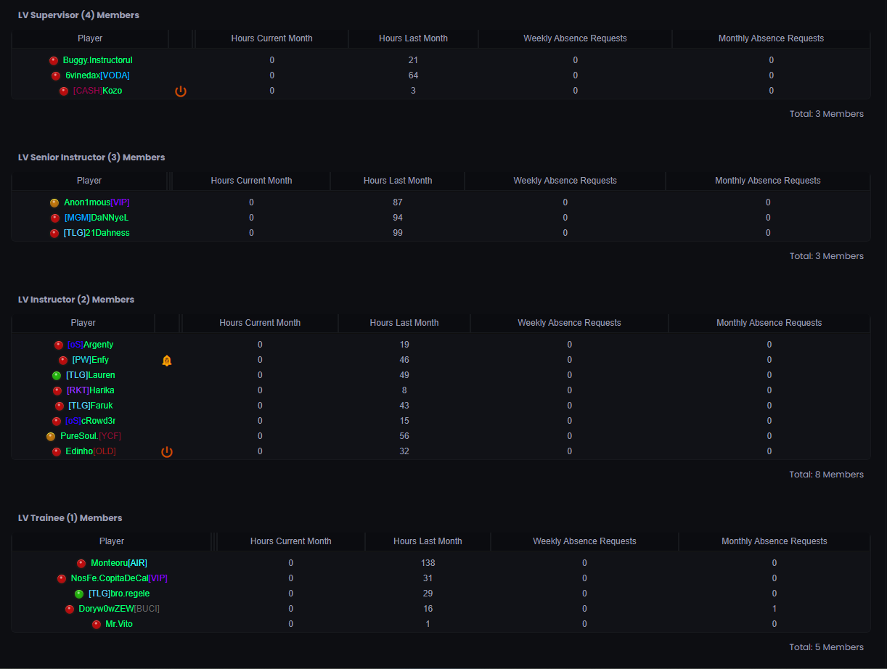Open player profile 6vinedax[VODA]
The height and width of the screenshot is (669, 887).
[98, 75]
